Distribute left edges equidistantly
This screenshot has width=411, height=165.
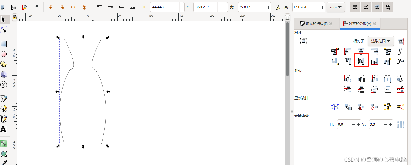(348, 79)
